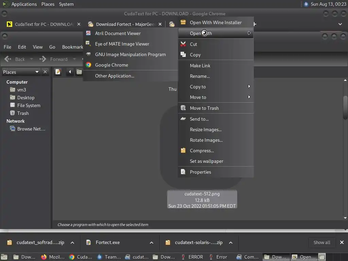Image resolution: width=348 pixels, height=261 pixels.
Task: Expand the Open With submenu arrow
Action: [x=249, y=33]
